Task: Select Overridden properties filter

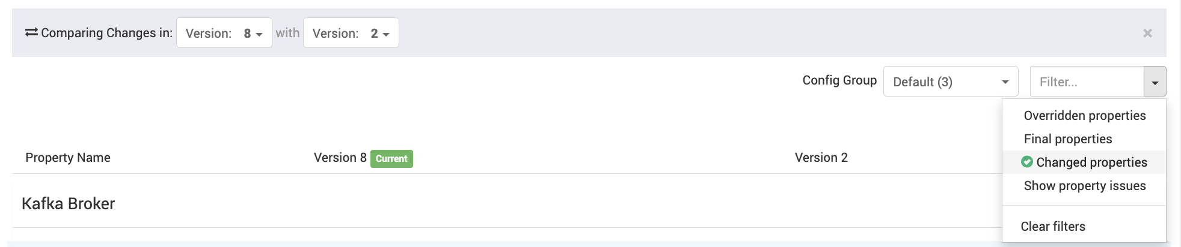Action: tap(1085, 116)
